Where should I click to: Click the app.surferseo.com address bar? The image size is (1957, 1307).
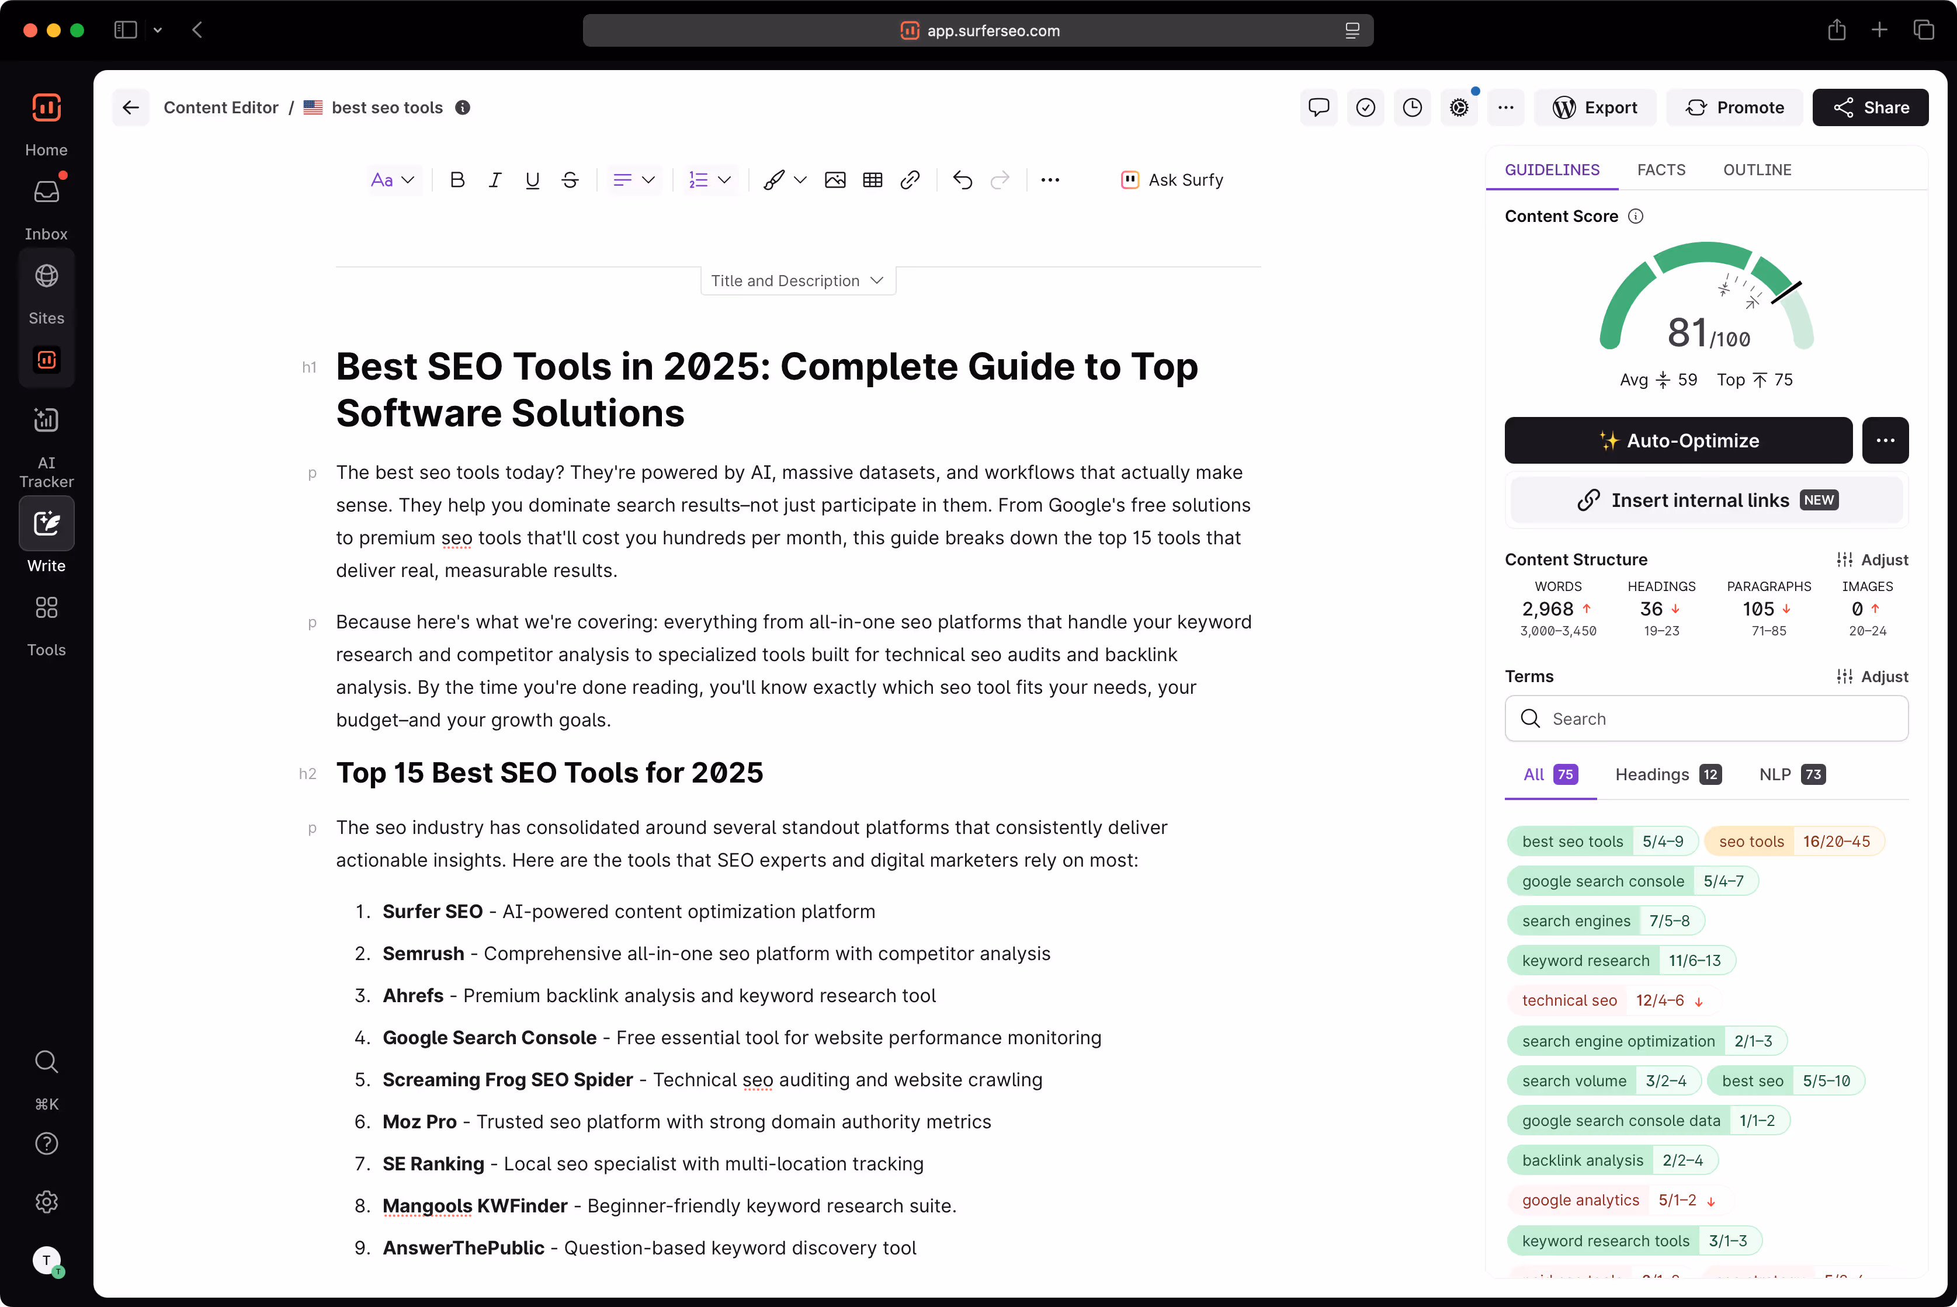point(978,30)
